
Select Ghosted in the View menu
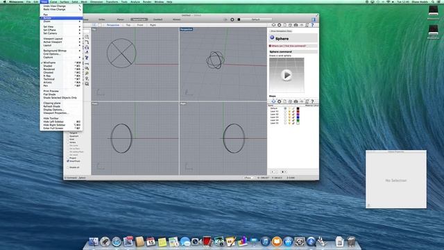61,72
